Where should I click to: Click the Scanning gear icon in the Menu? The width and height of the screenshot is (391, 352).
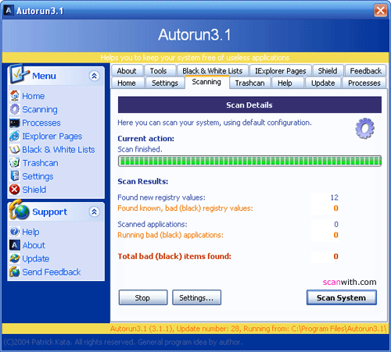(x=15, y=109)
